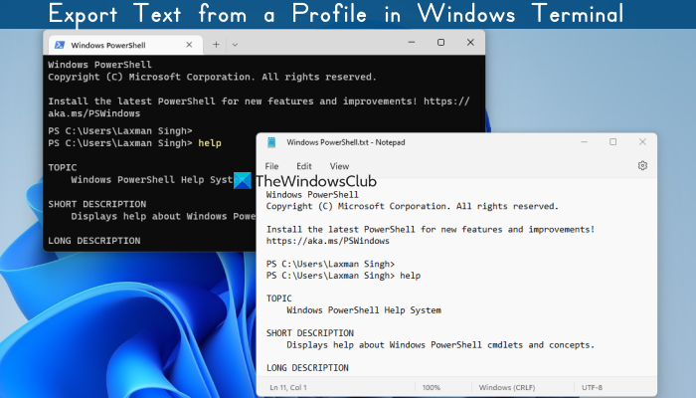
Task: Expand the Terminal profile dropdown chevron
Action: pyautogui.click(x=235, y=45)
